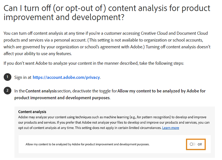Click the Learn more link
The image size is (222, 160).
point(170,128)
